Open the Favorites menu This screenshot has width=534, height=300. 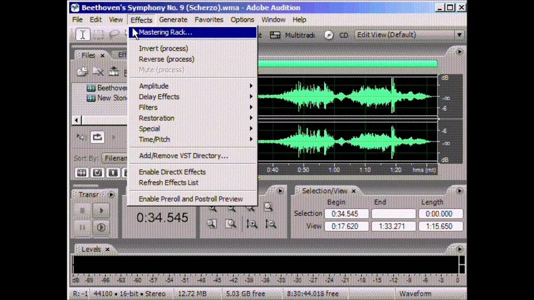tap(209, 20)
